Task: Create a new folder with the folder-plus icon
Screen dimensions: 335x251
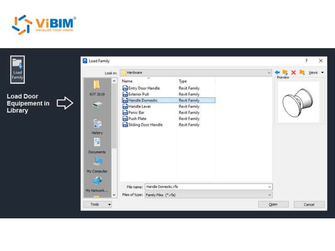Action: point(302,72)
